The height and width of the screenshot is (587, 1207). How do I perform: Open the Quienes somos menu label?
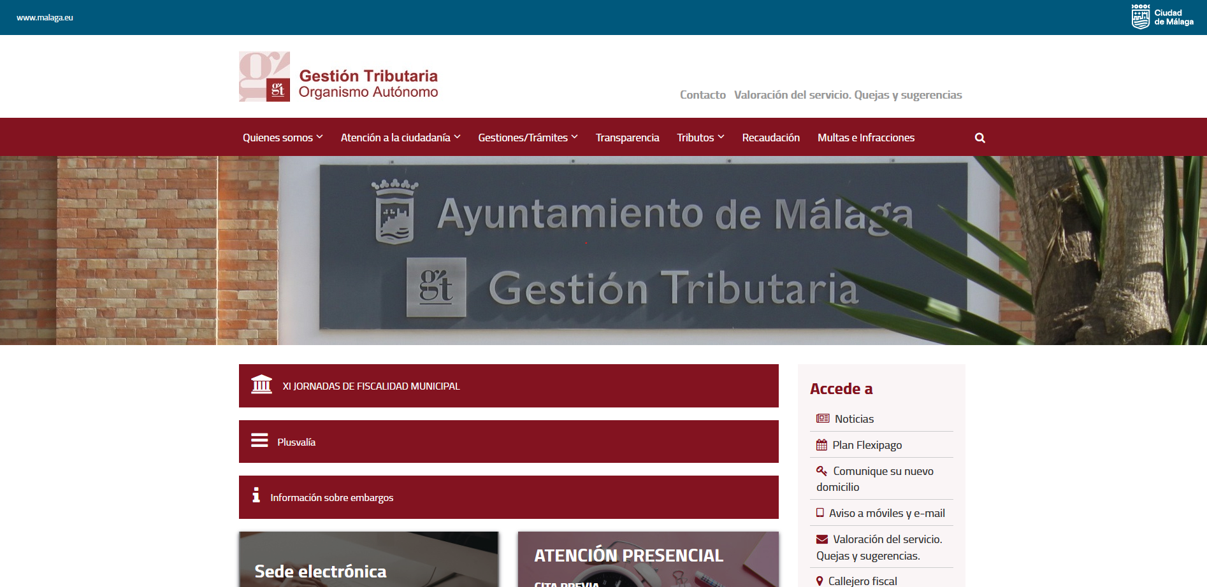click(x=278, y=138)
